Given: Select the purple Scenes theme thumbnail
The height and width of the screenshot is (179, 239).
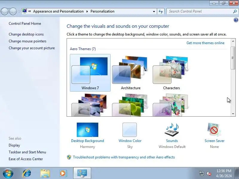Looking at the screenshot, I should click(171, 105).
